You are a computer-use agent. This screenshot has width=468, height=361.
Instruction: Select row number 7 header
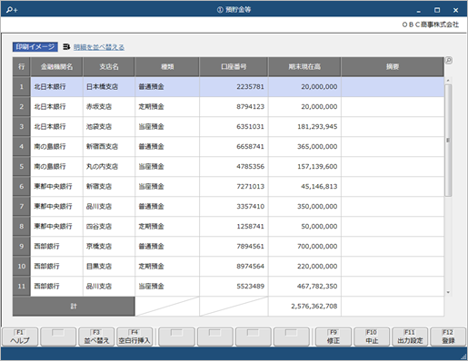tap(22, 207)
